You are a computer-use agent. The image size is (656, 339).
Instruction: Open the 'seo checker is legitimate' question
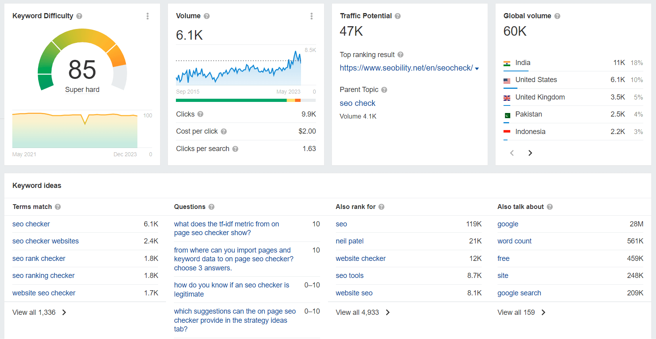click(x=232, y=289)
